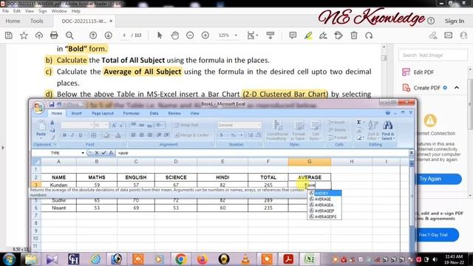Open the Excel View ribbon tab
The height and width of the screenshot is (266, 473).
(x=194, y=113)
